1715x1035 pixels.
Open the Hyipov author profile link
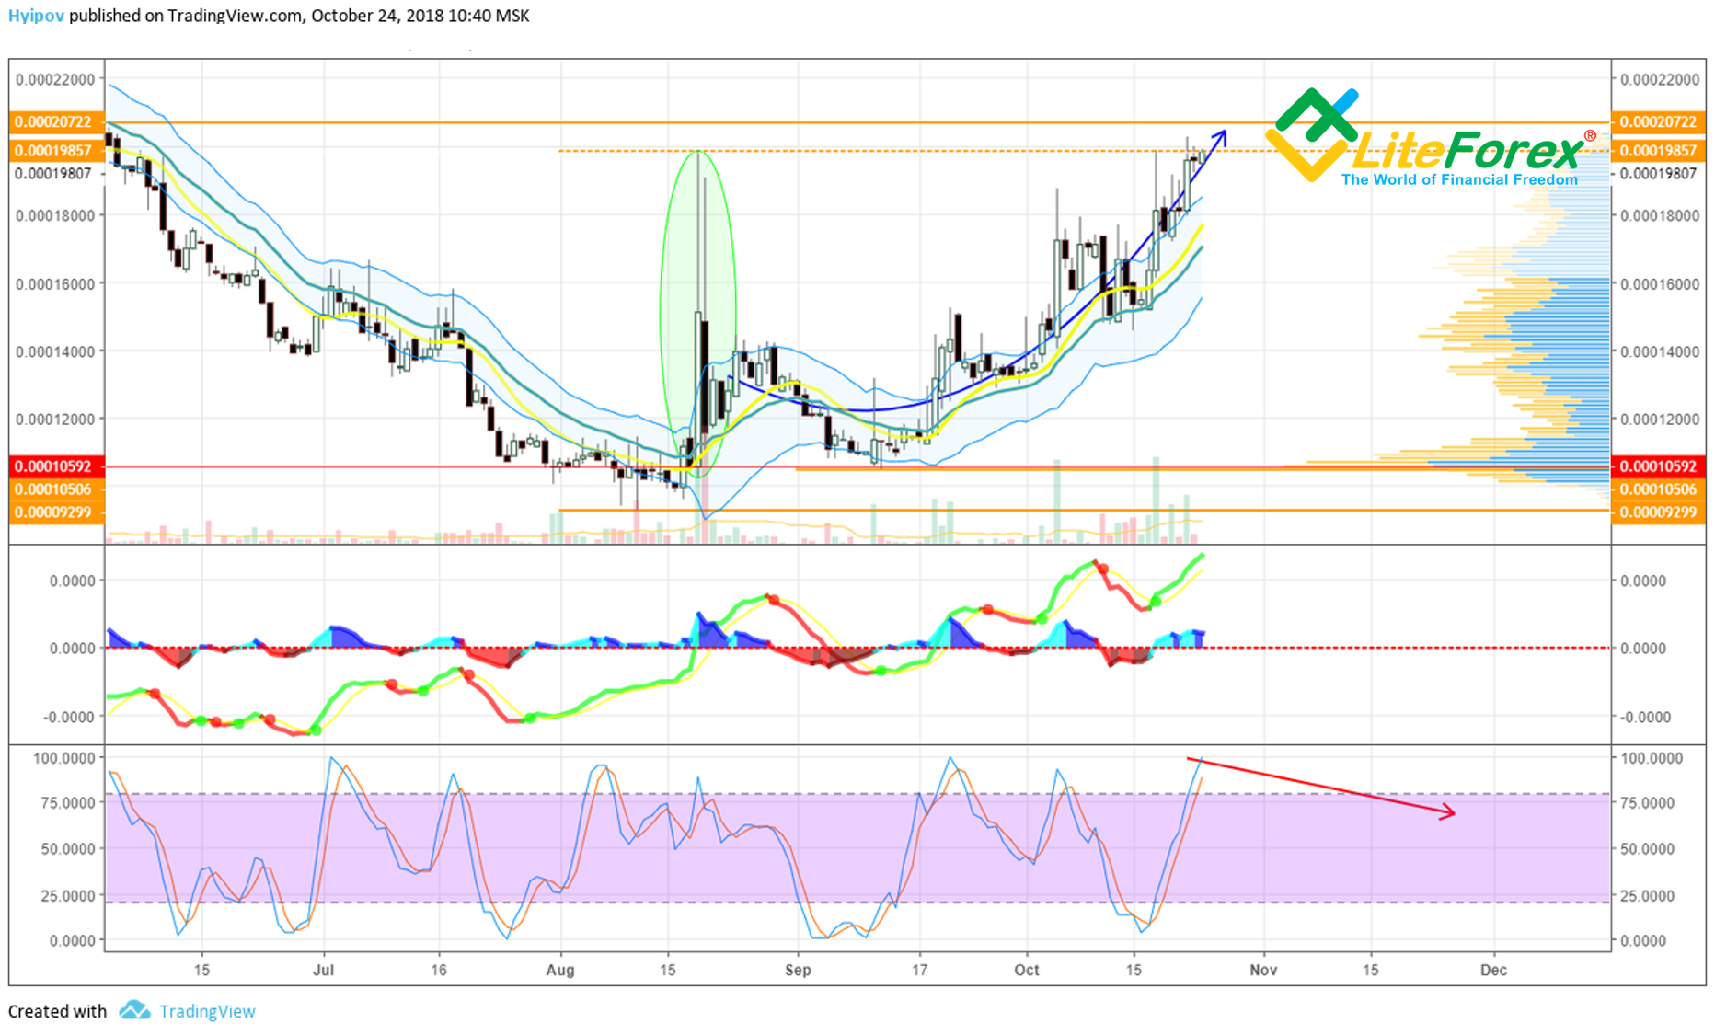coord(36,16)
